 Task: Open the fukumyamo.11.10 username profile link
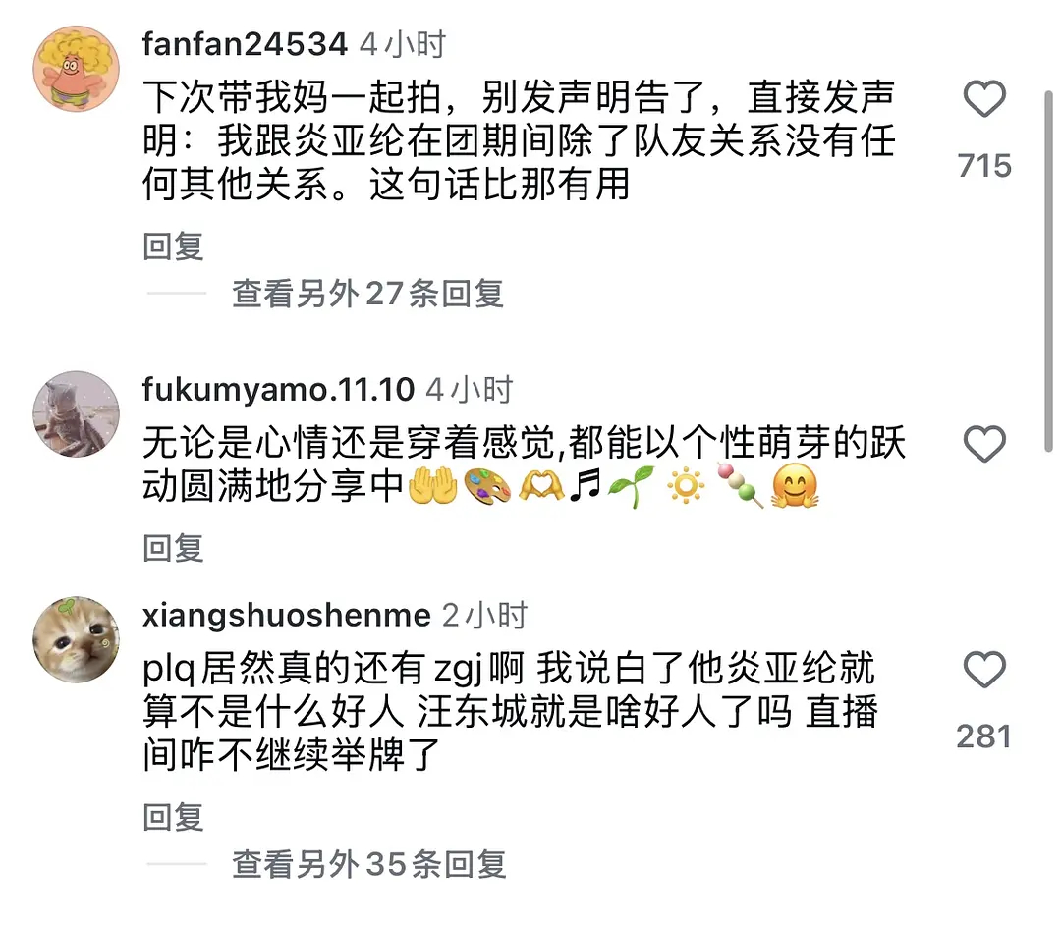tap(278, 390)
